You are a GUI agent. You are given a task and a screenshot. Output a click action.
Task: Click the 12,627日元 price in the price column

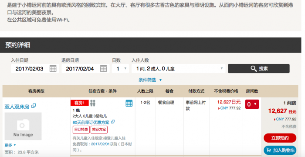(229, 102)
